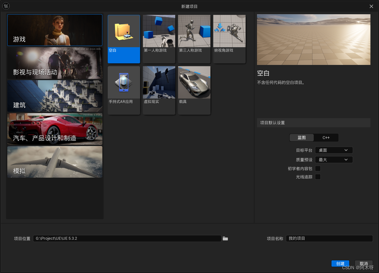Choose the 第三人称游戏 template
Viewport: 379px width, 273px height.
pyautogui.click(x=194, y=39)
